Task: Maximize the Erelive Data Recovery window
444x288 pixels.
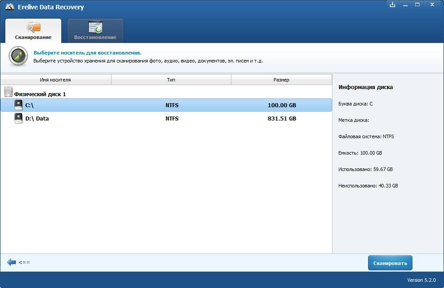Action: pos(417,4)
